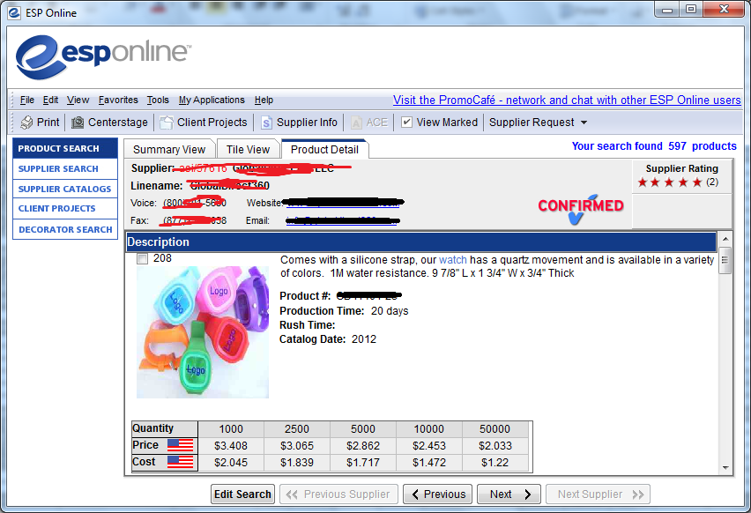Open Client Projects in the sidebar
The height and width of the screenshot is (513, 751).
coord(65,208)
